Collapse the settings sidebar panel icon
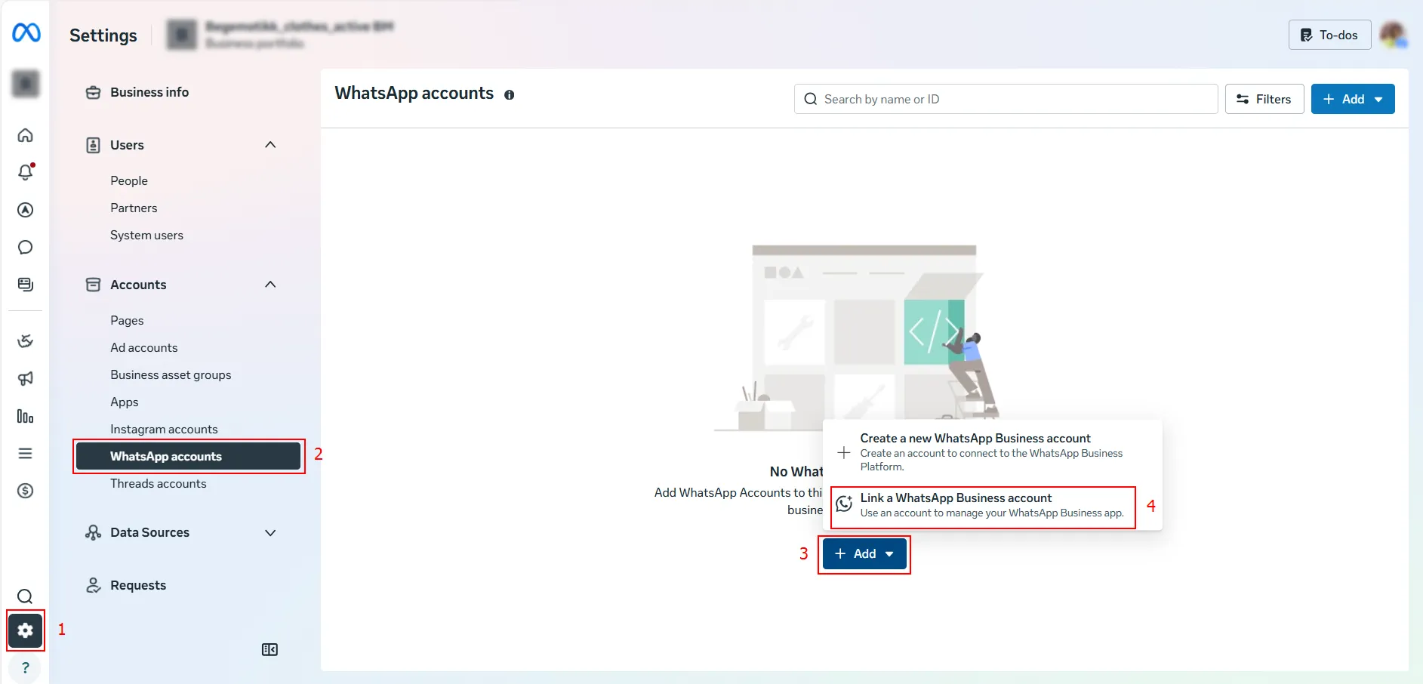 click(270, 650)
